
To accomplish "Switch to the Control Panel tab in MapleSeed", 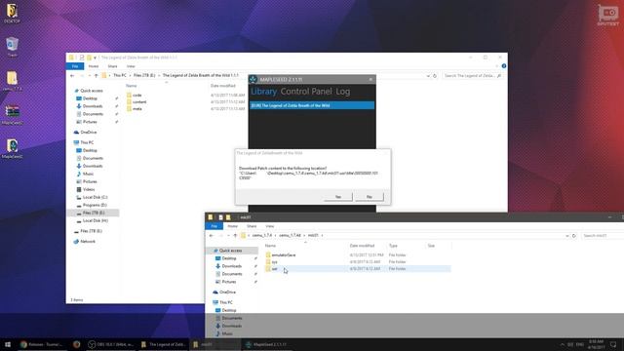I will 306,92.
